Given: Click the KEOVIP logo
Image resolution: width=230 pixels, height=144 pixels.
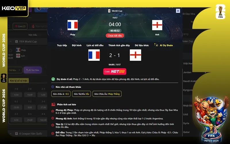Looking at the screenshot, I should click(14, 8).
